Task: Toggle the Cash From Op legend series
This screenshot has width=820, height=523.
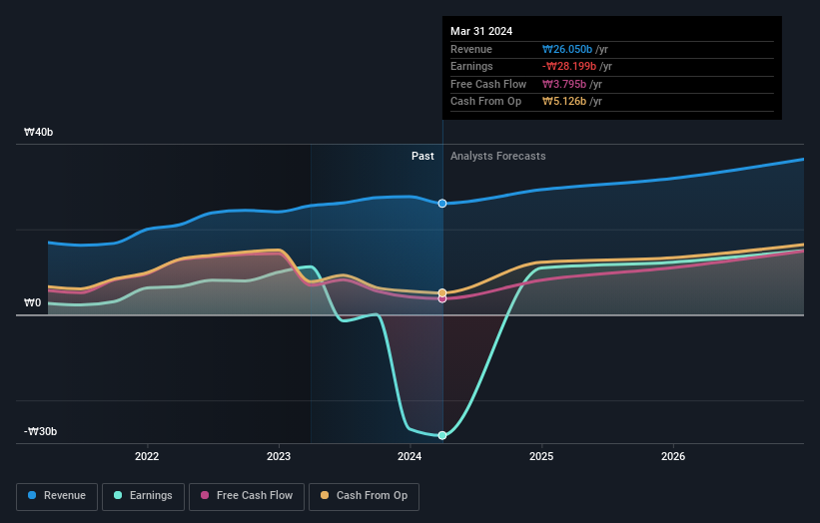Action: 364,496
